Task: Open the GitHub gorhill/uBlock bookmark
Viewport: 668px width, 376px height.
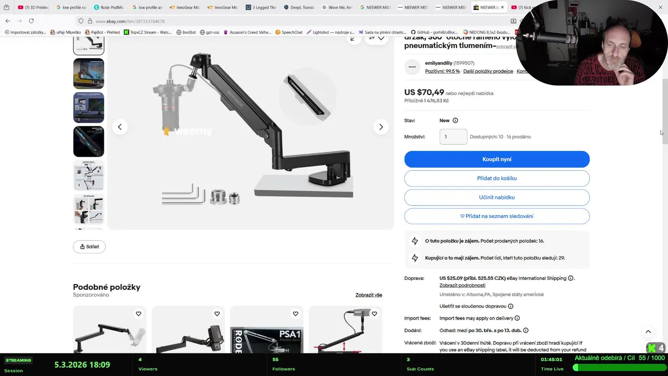Action: (435, 32)
